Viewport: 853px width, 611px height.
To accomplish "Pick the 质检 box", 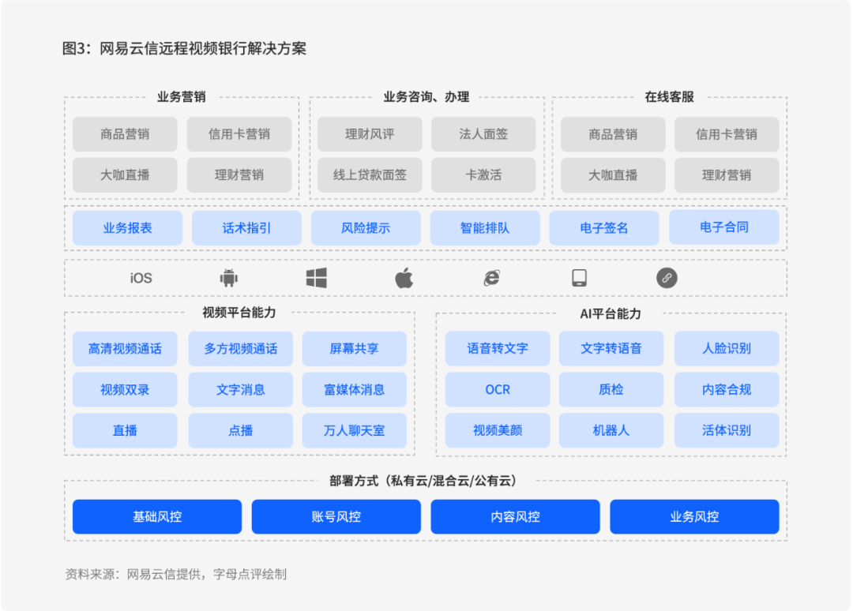I will pos(611,389).
